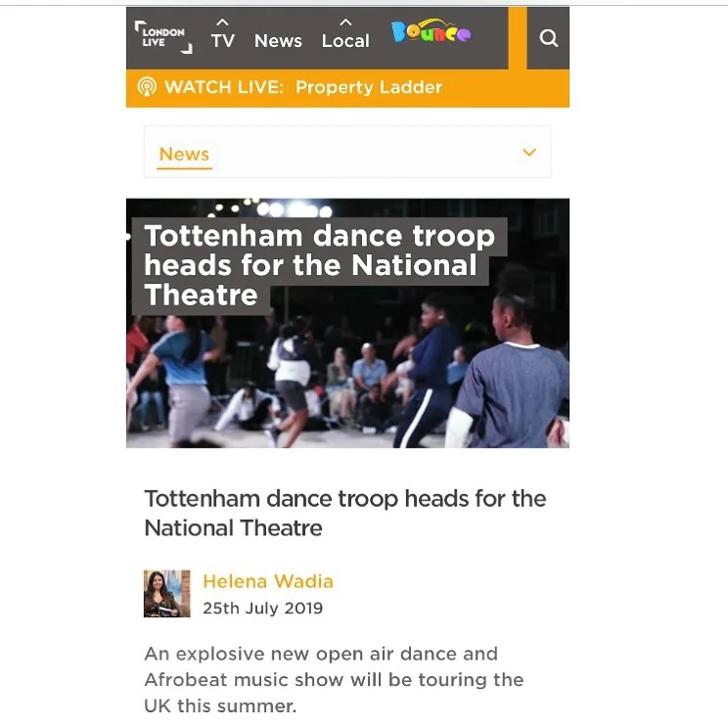Click Helena Wadia's author photo
The height and width of the screenshot is (728, 728).
[167, 593]
